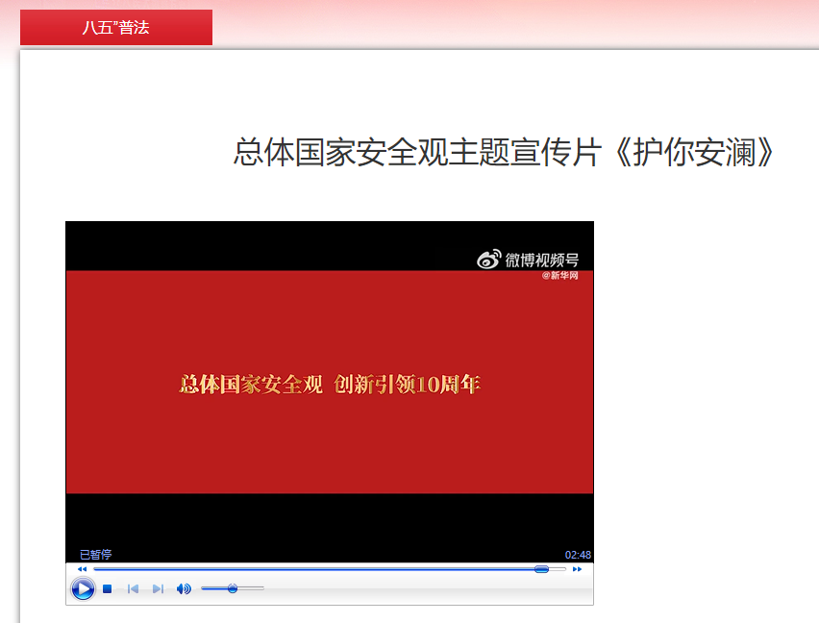The height and width of the screenshot is (623, 819).
Task: Skip to next track icon
Action: [x=158, y=588]
